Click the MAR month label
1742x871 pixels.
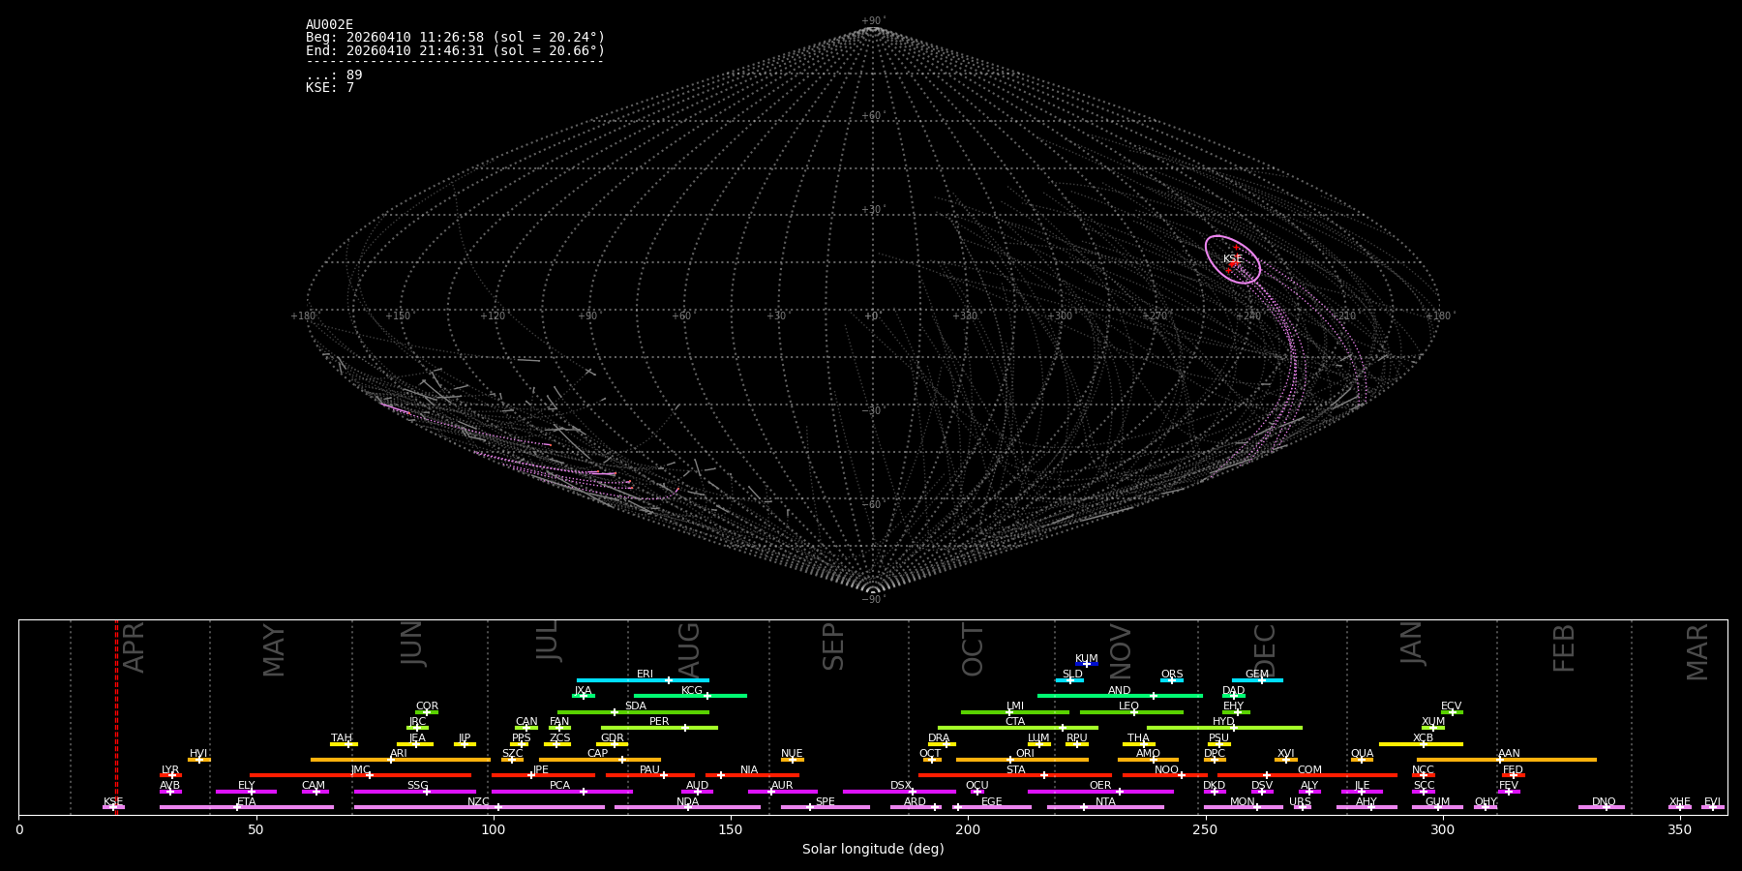[1698, 651]
